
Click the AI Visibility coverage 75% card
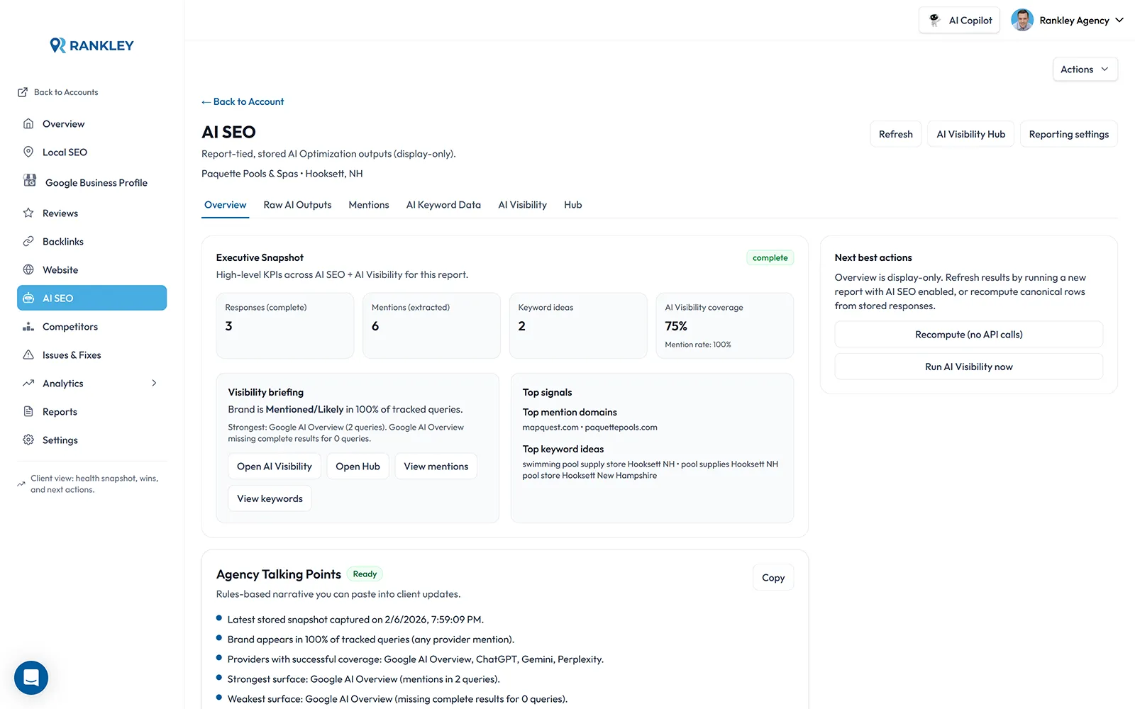coord(724,325)
